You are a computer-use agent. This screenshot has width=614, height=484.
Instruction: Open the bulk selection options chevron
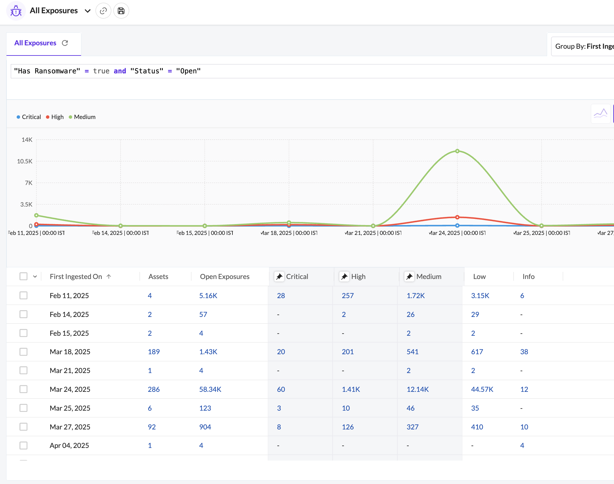point(35,277)
